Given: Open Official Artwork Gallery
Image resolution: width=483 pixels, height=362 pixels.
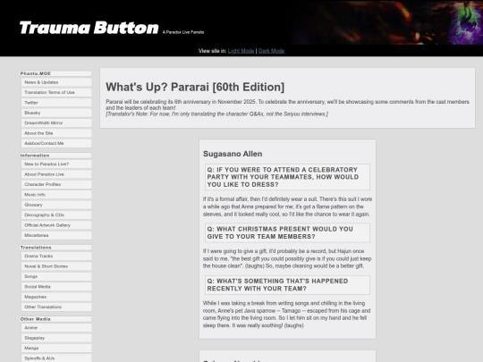Looking at the screenshot, I should [56, 225].
